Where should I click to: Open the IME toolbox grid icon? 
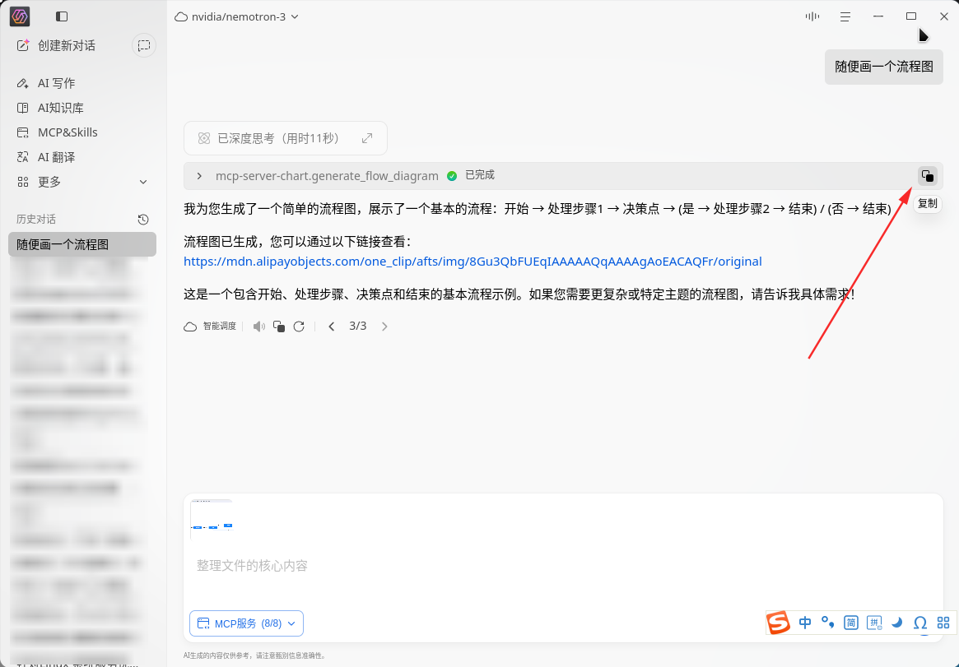pos(943,623)
